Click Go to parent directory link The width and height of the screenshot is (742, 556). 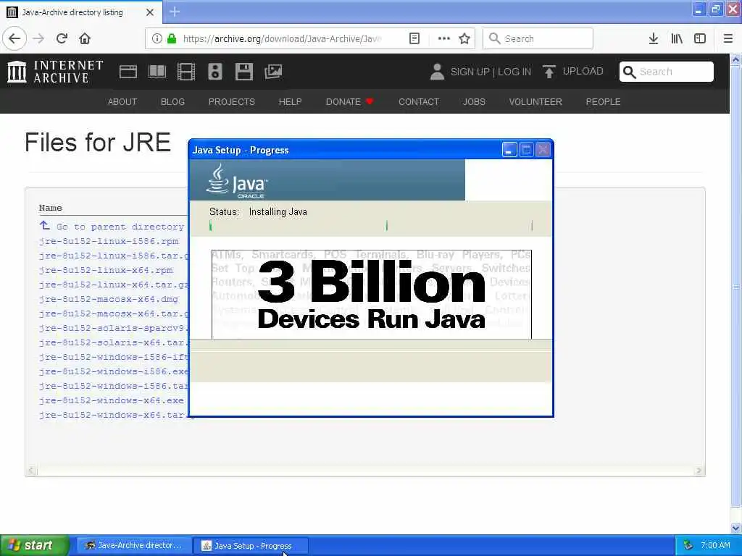(120, 227)
